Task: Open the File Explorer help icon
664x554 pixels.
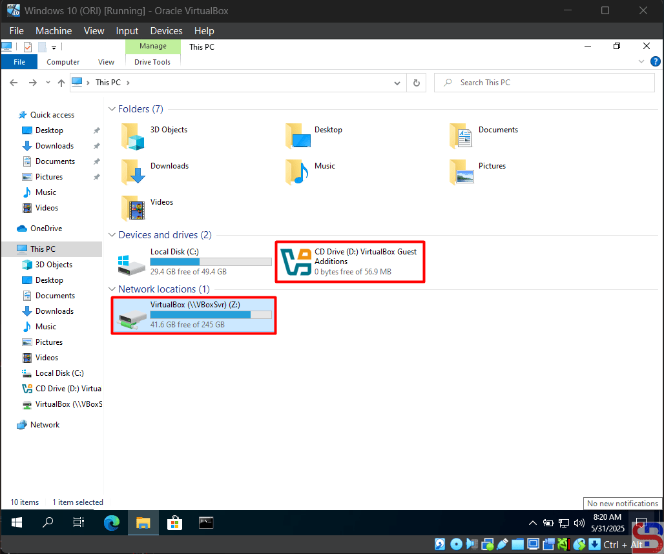Action: [655, 62]
